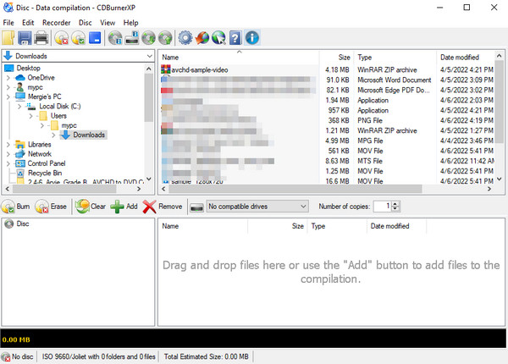The width and height of the screenshot is (508, 364).
Task: Open help using the question mark icon
Action: (235, 38)
